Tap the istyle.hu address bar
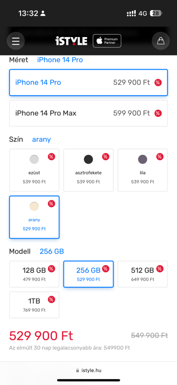The image size is (177, 385). coord(88,370)
